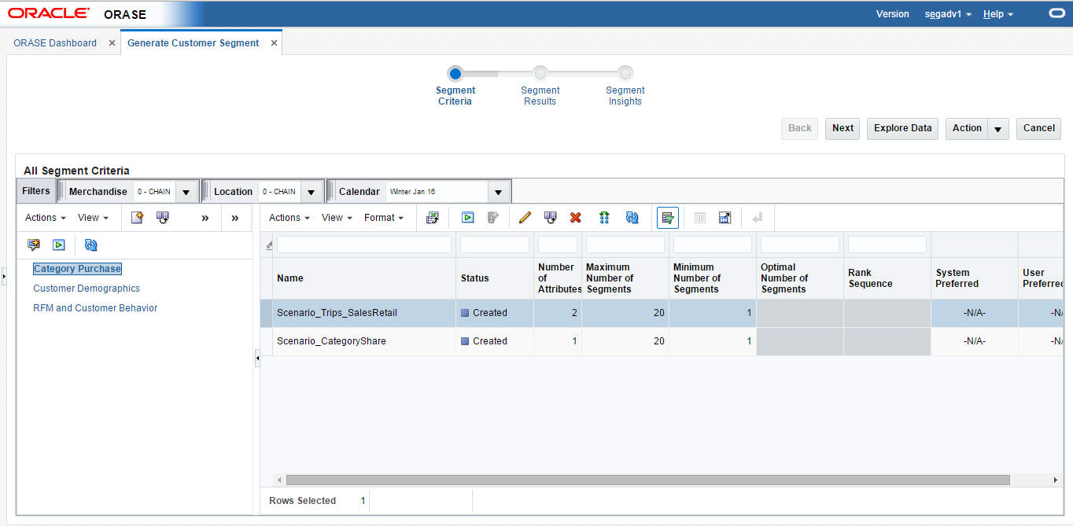Click the refresh icon in left criteria panel
The height and width of the screenshot is (526, 1073).
[91, 245]
